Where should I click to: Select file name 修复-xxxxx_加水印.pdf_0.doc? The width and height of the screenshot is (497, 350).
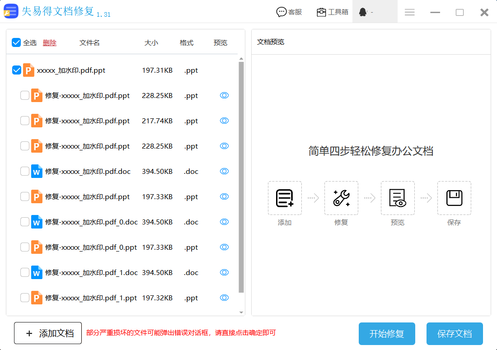91,222
